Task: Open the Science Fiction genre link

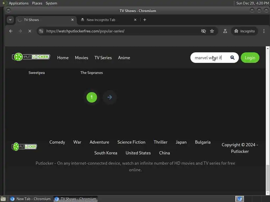Action: click(x=131, y=142)
